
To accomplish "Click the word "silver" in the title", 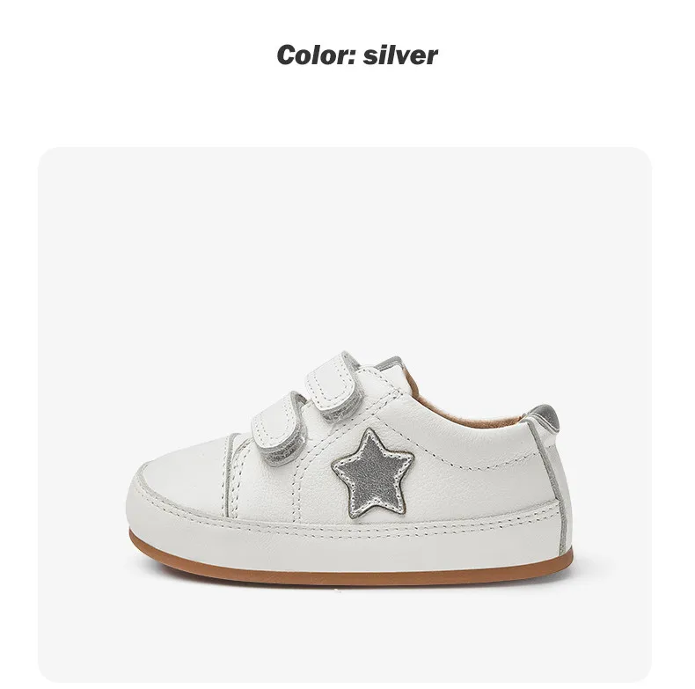I will pos(400,55).
